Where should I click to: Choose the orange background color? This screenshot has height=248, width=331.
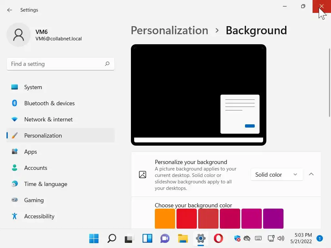[x=165, y=219]
